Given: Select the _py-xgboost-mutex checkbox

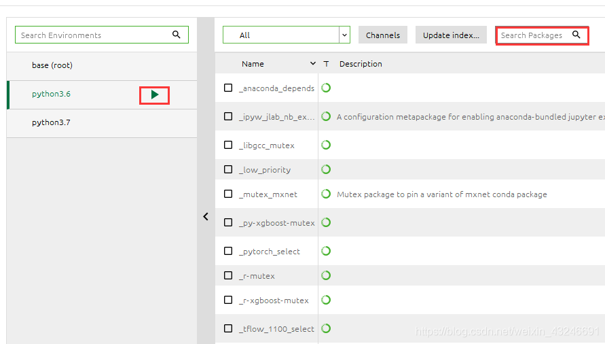Looking at the screenshot, I should pyautogui.click(x=228, y=222).
